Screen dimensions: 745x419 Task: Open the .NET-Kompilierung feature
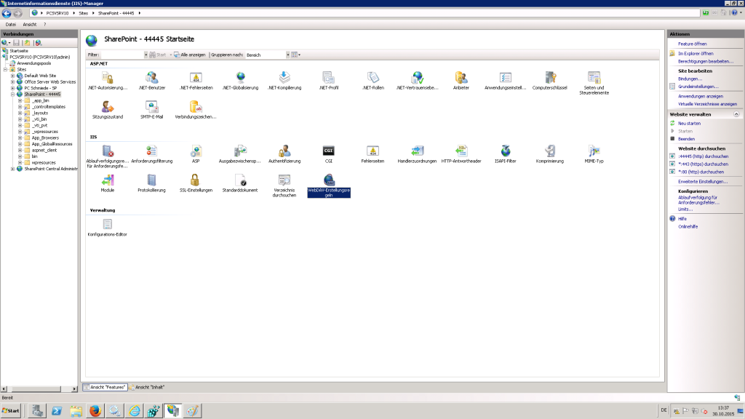pos(284,81)
